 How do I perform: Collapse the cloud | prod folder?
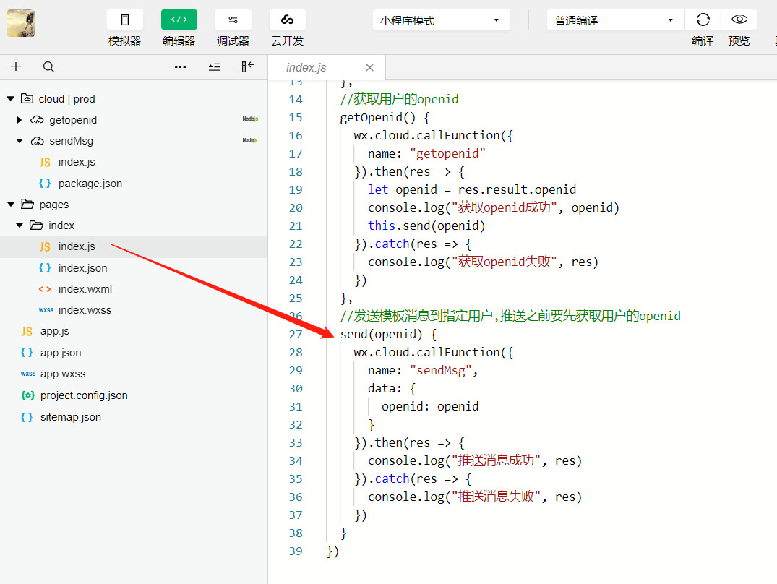[x=10, y=99]
